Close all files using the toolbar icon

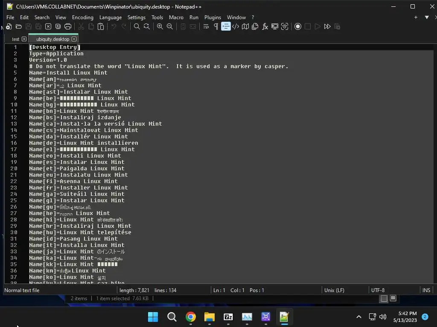(58, 26)
